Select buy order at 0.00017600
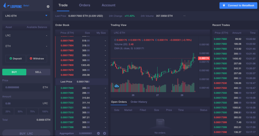This screenshot has width=259, height=136. coord(82,88)
